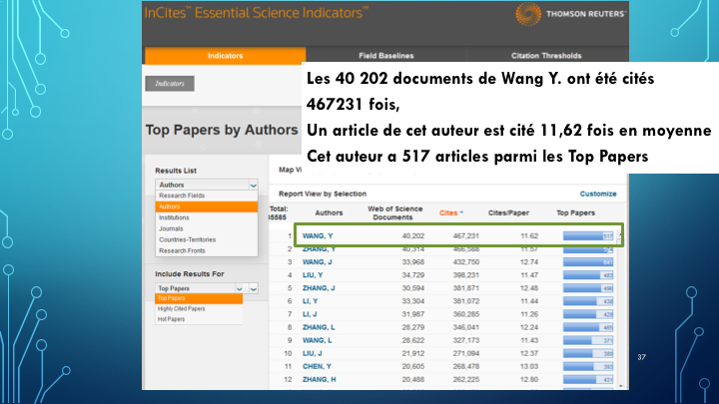The width and height of the screenshot is (719, 404).
Task: Click Report View by Selection label
Action: pyautogui.click(x=323, y=194)
